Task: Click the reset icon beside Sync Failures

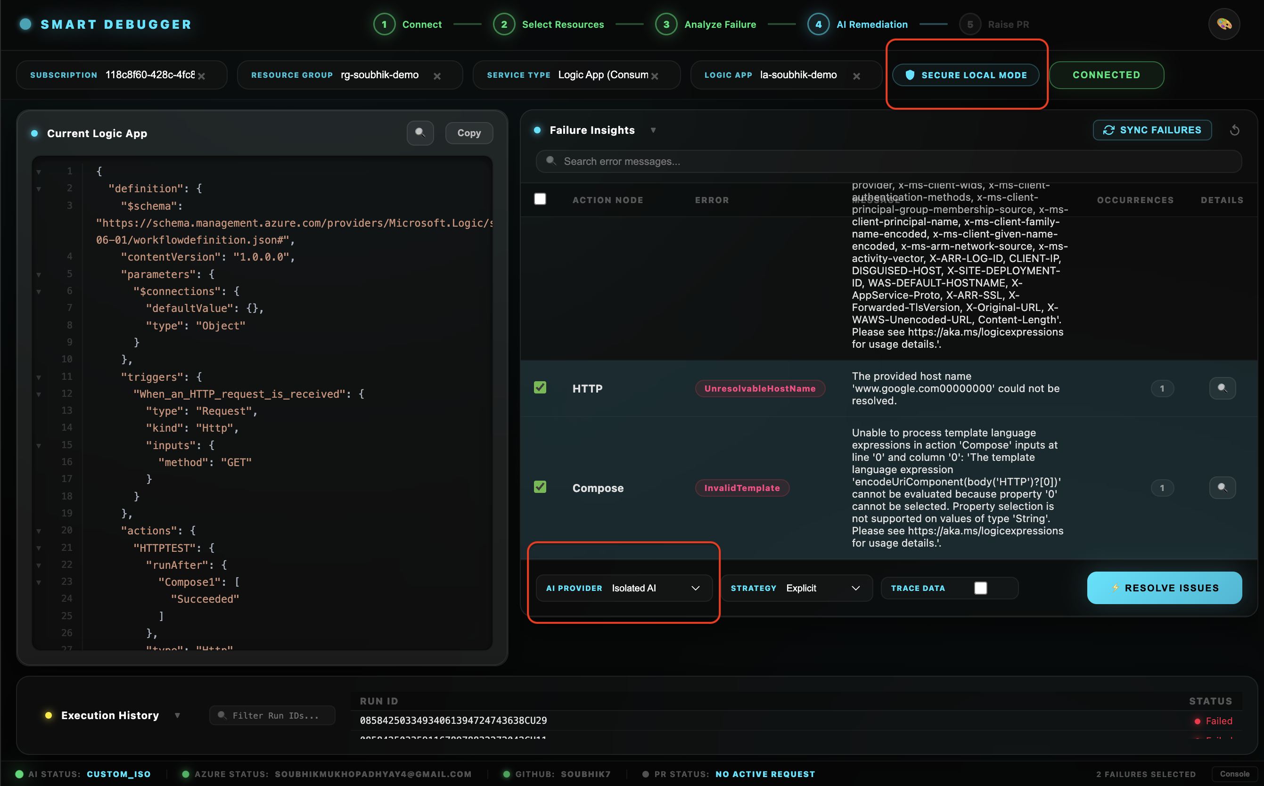Action: click(1235, 130)
